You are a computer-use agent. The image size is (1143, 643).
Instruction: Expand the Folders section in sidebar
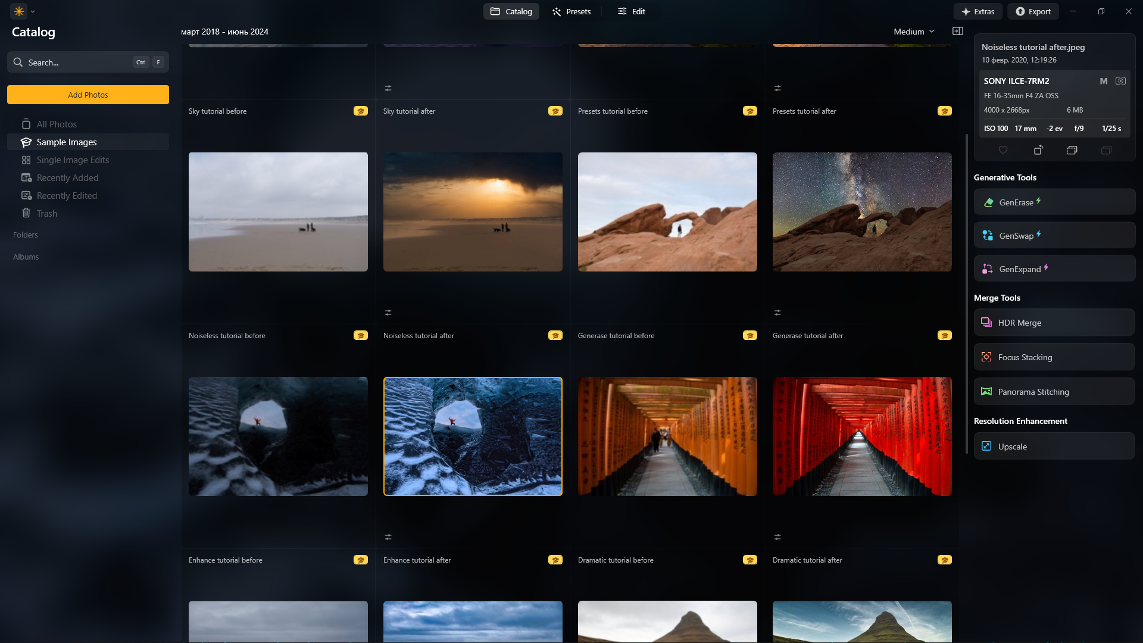tap(26, 235)
